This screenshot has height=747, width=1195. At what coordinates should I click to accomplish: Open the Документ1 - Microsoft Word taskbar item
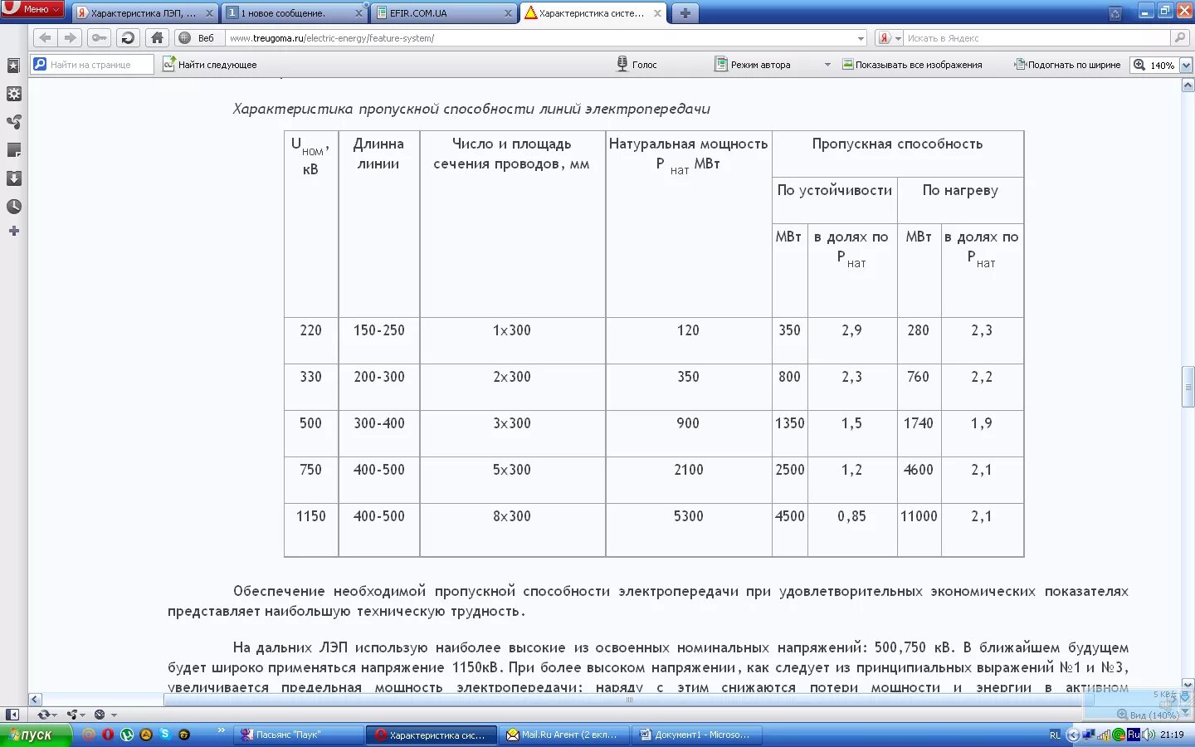coord(697,735)
